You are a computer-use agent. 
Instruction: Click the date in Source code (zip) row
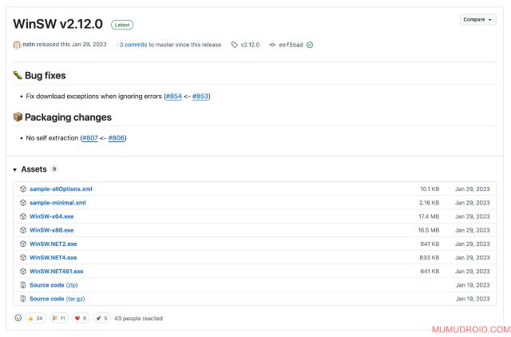pyautogui.click(x=473, y=285)
